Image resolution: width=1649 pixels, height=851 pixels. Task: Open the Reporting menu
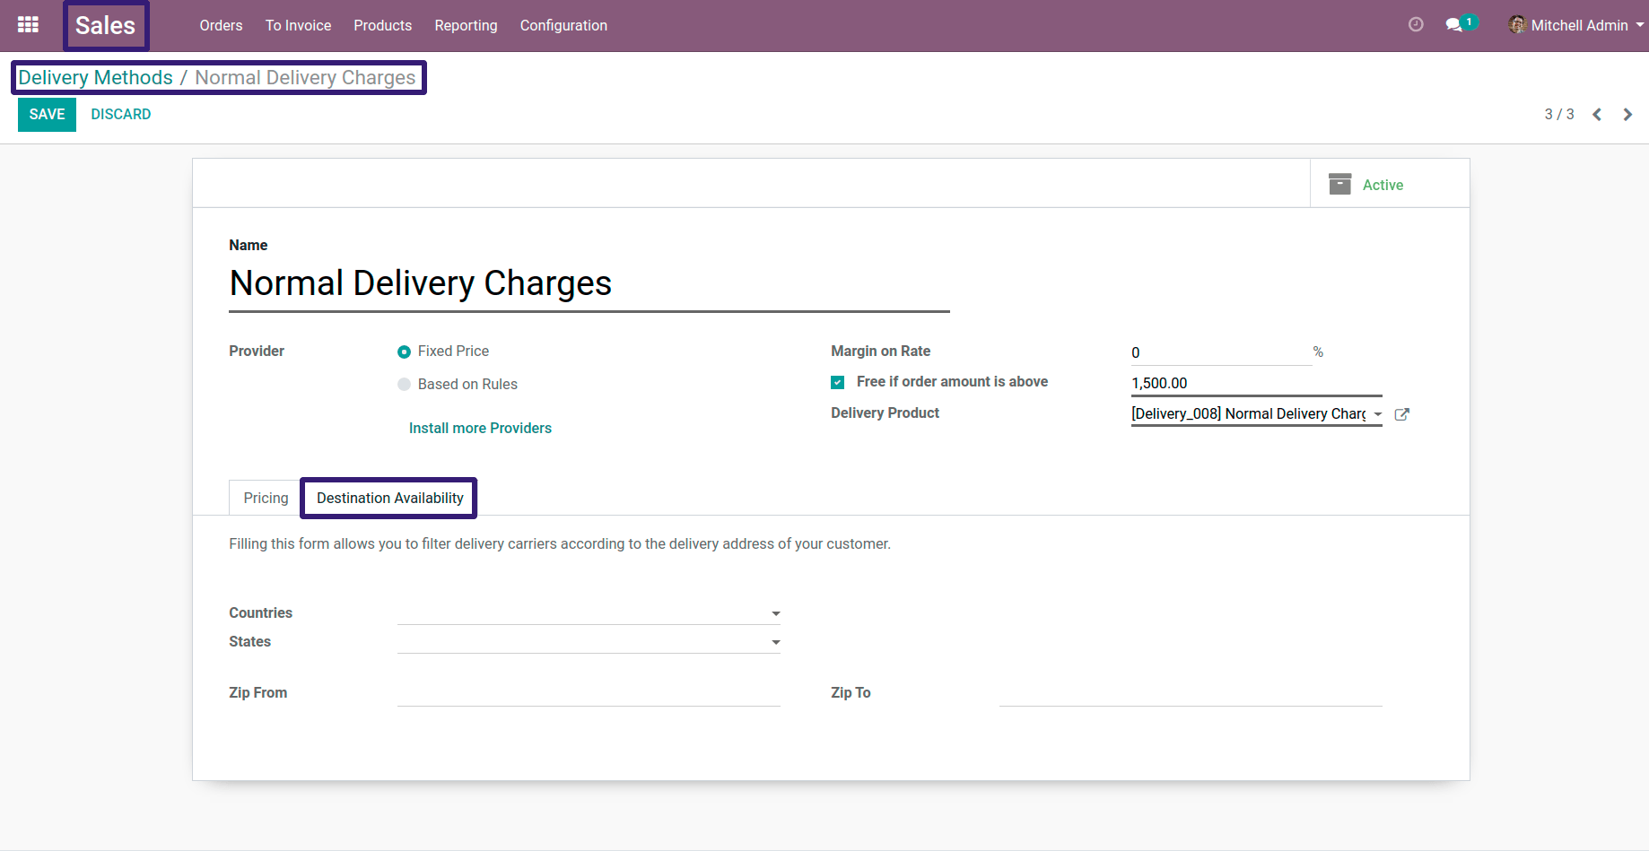466,25
